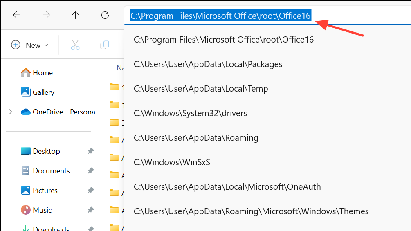Click the pin icon beside Documents

(90, 171)
